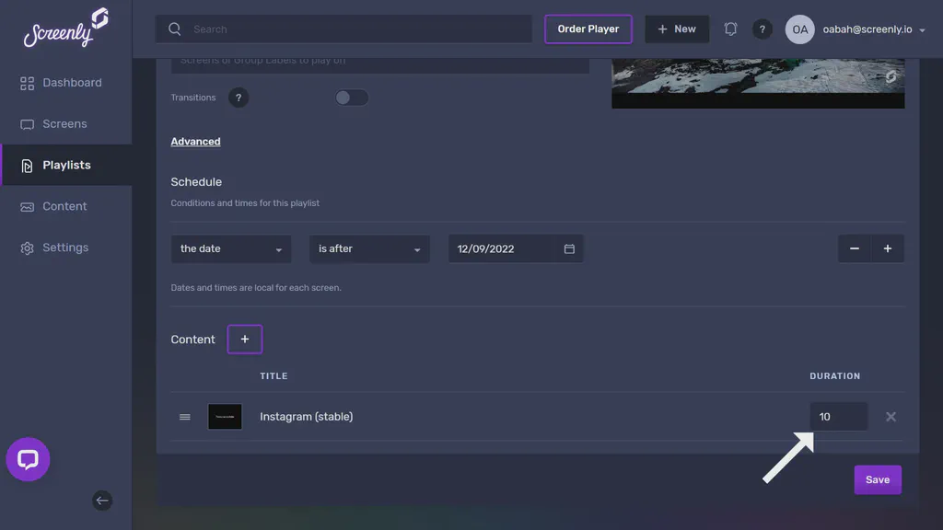The image size is (943, 530).
Task: Click the duration field showing 10
Action: tap(838, 416)
